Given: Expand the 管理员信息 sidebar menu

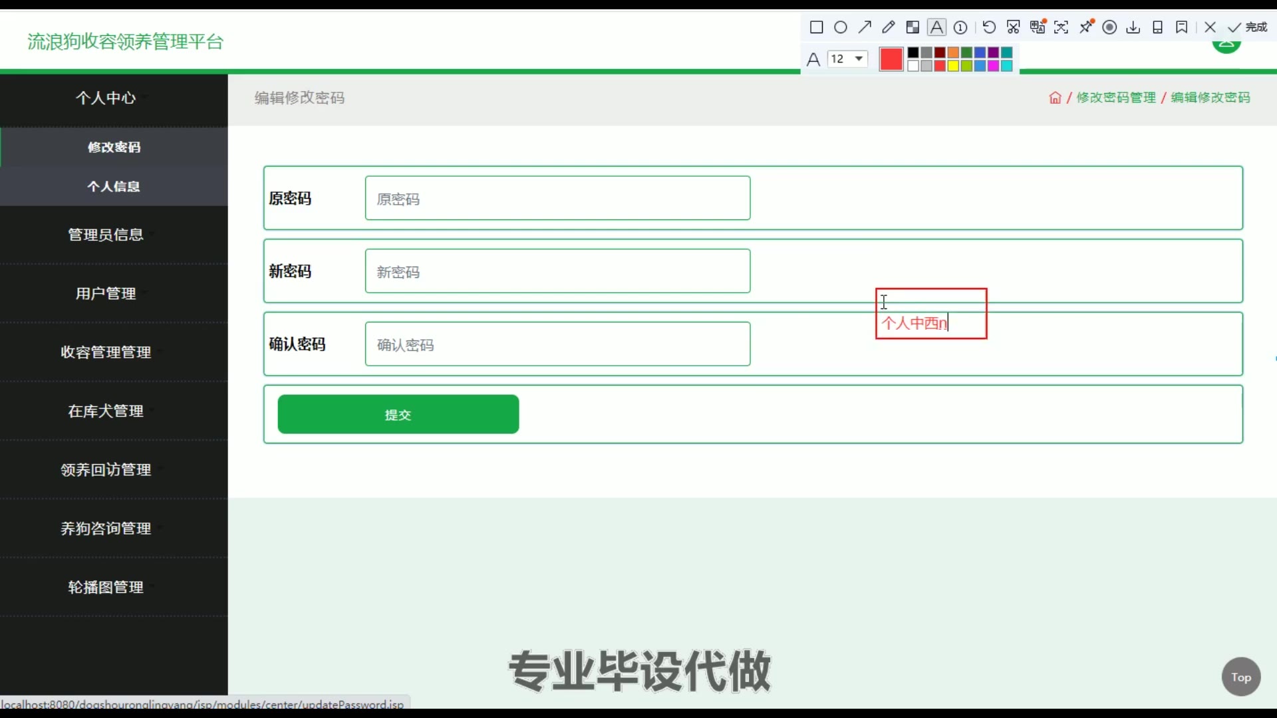Looking at the screenshot, I should tap(106, 235).
